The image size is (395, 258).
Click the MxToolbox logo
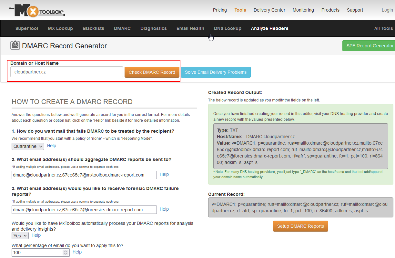[x=37, y=12]
